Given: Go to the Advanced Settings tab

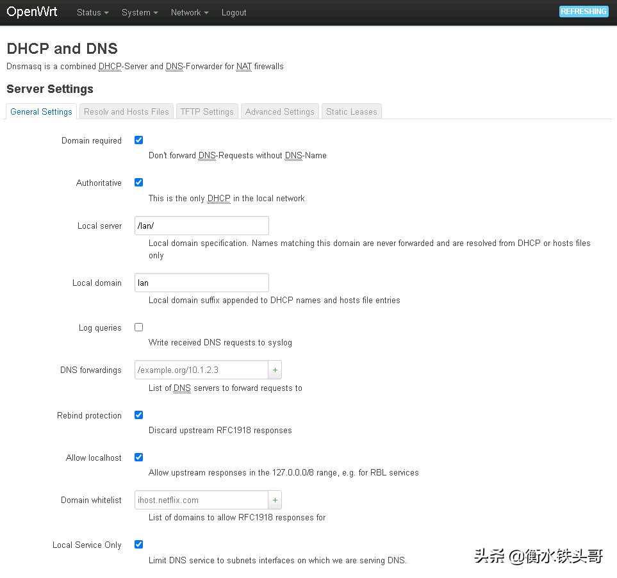Looking at the screenshot, I should tap(280, 111).
